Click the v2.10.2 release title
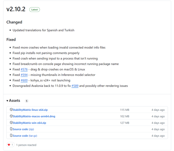This screenshot has width=174, height=151. 16,9
